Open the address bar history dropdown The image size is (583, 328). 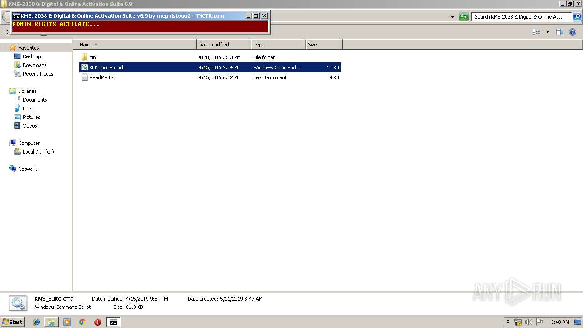coord(452,17)
